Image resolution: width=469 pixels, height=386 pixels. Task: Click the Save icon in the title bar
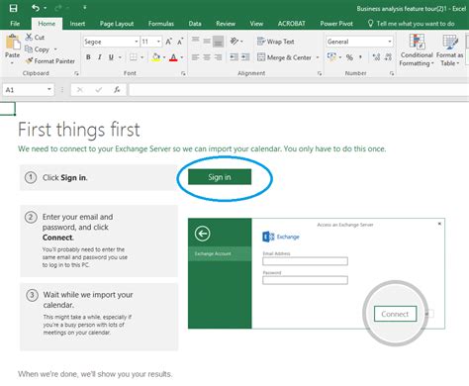(x=13, y=8)
